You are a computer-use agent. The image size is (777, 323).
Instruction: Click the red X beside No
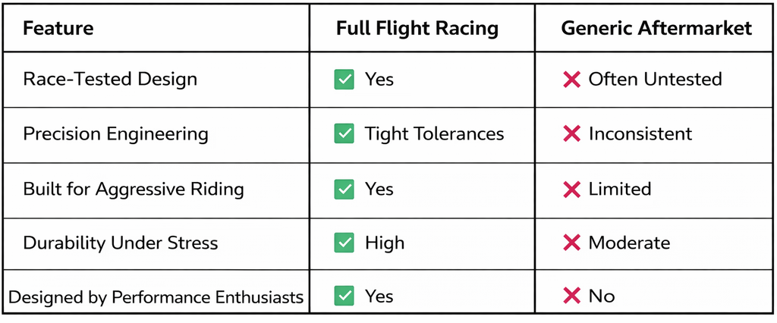pyautogui.click(x=571, y=296)
